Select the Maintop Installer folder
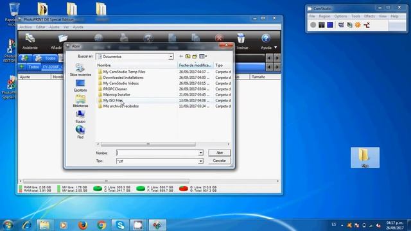This screenshot has height=231, width=411. [x=117, y=95]
